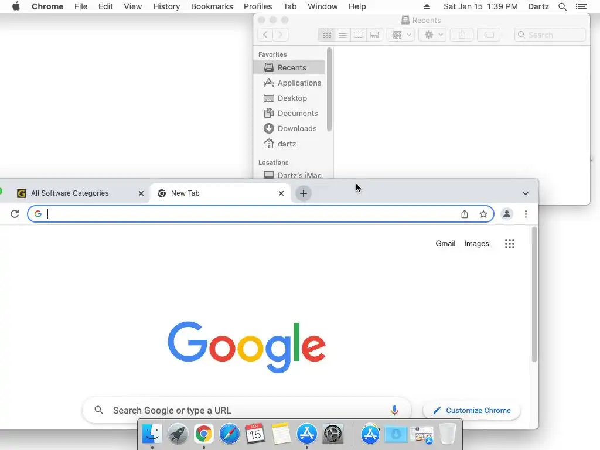The height and width of the screenshot is (450, 600).
Task: Open the Profiles menu
Action: tap(258, 6)
